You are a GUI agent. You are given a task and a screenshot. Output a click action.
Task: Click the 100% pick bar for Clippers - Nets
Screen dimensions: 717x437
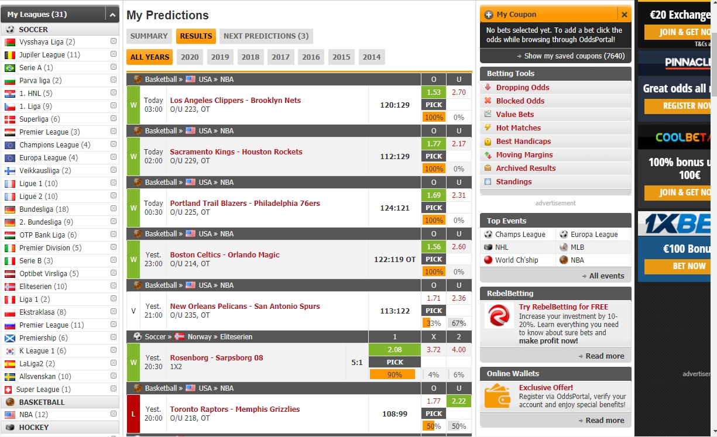pos(434,117)
